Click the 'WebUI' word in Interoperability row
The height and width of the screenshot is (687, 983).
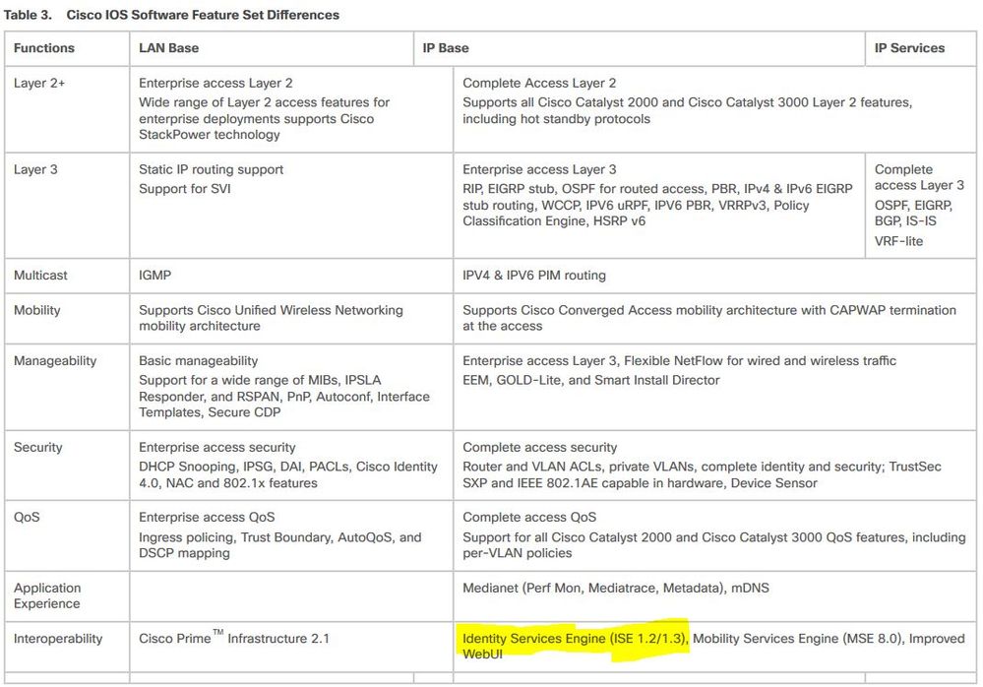tap(483, 654)
